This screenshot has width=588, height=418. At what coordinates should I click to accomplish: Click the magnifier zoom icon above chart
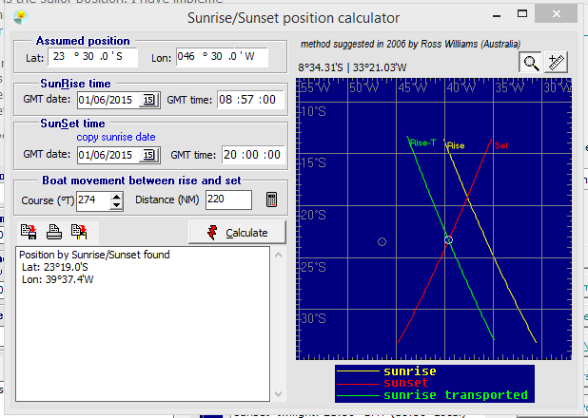(x=530, y=62)
